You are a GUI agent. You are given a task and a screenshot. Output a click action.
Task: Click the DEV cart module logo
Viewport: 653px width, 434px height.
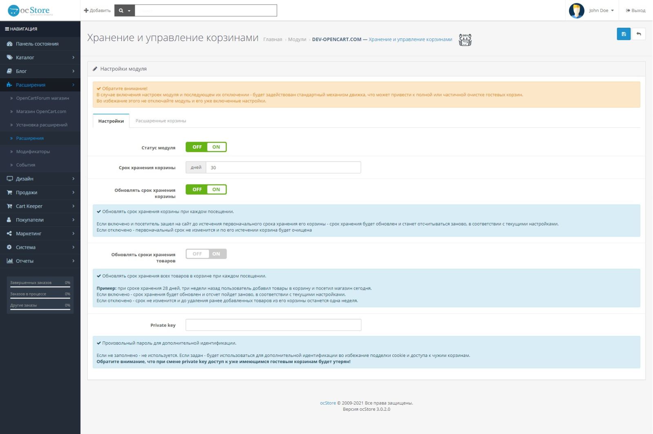465,40
